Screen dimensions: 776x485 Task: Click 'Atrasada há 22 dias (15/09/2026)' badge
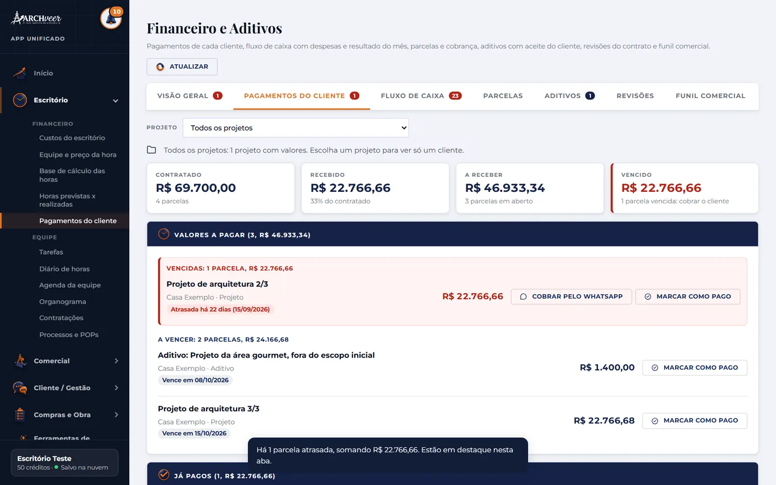[x=220, y=309]
